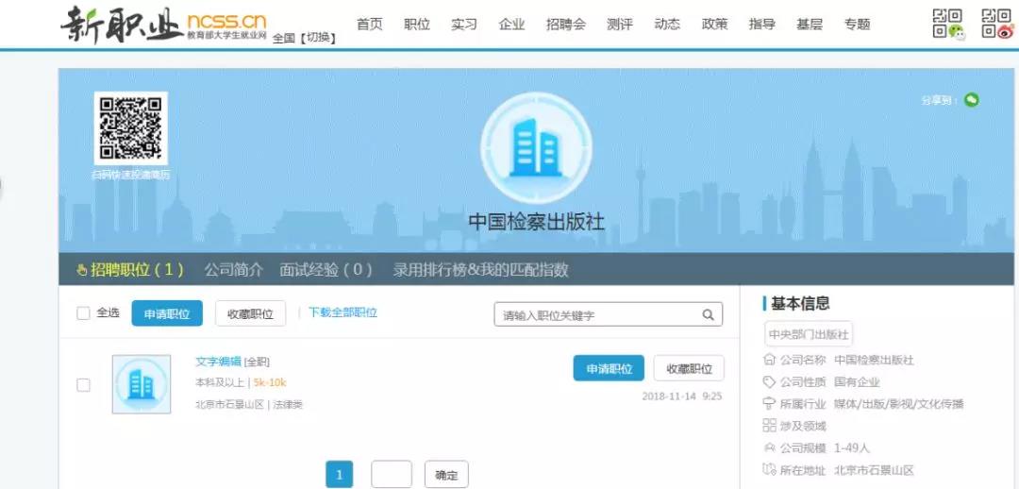The width and height of the screenshot is (1019, 489).
Task: Open 职位 in the top navigation
Action: (x=417, y=25)
